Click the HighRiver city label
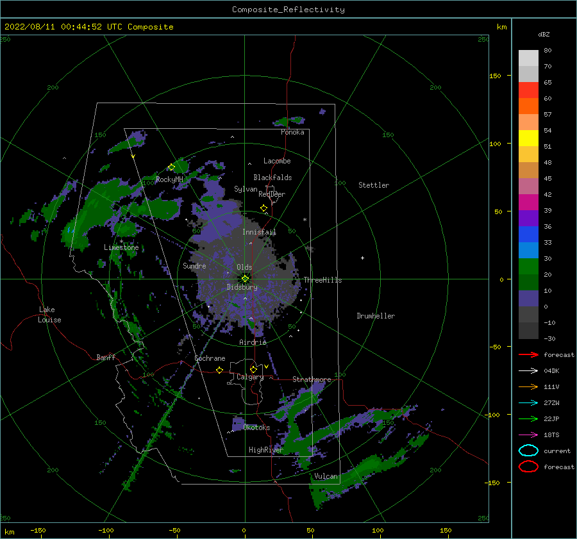 click(266, 450)
